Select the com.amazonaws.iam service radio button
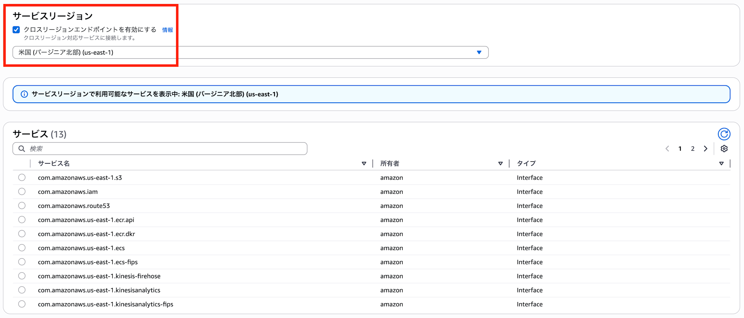 pos(22,192)
